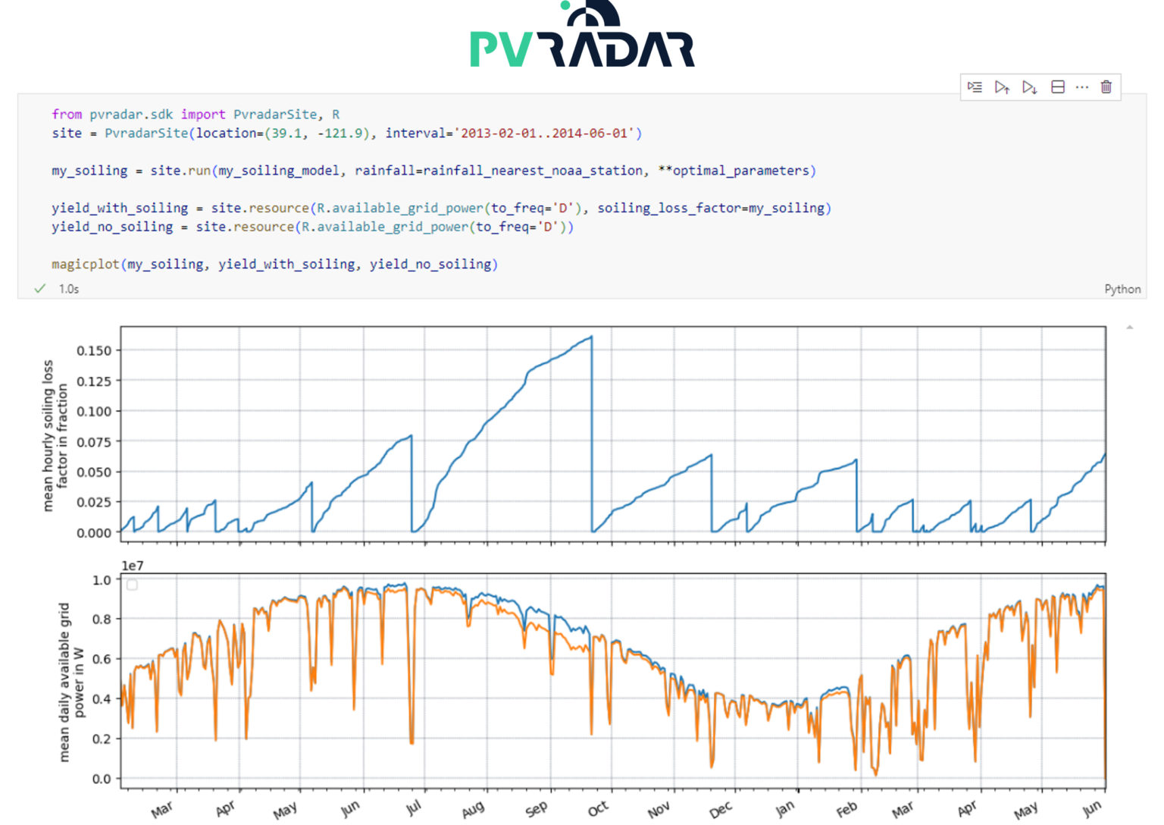
Task: Execute cell and all cells below
Action: (x=1029, y=87)
